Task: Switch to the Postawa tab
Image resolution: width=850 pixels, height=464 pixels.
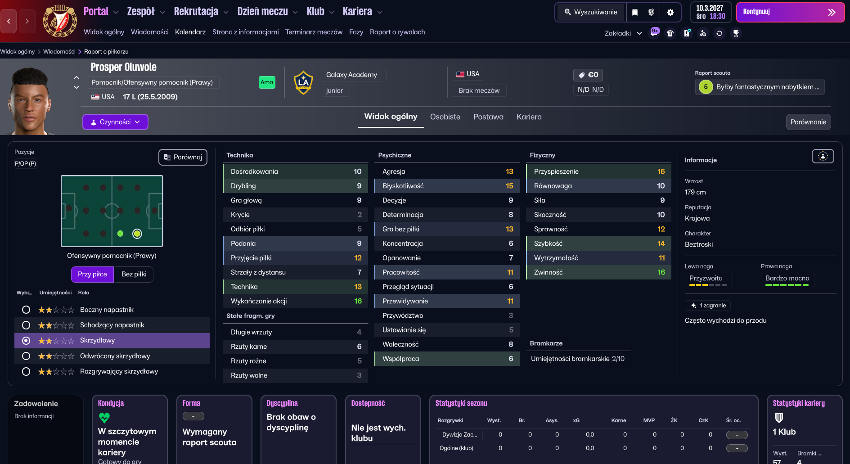Action: 488,117
